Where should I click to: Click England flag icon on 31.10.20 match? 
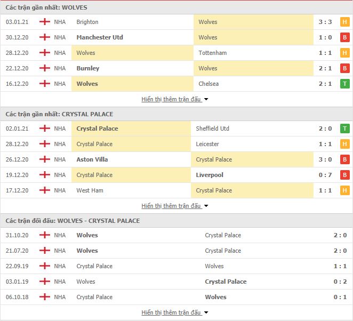45,235
